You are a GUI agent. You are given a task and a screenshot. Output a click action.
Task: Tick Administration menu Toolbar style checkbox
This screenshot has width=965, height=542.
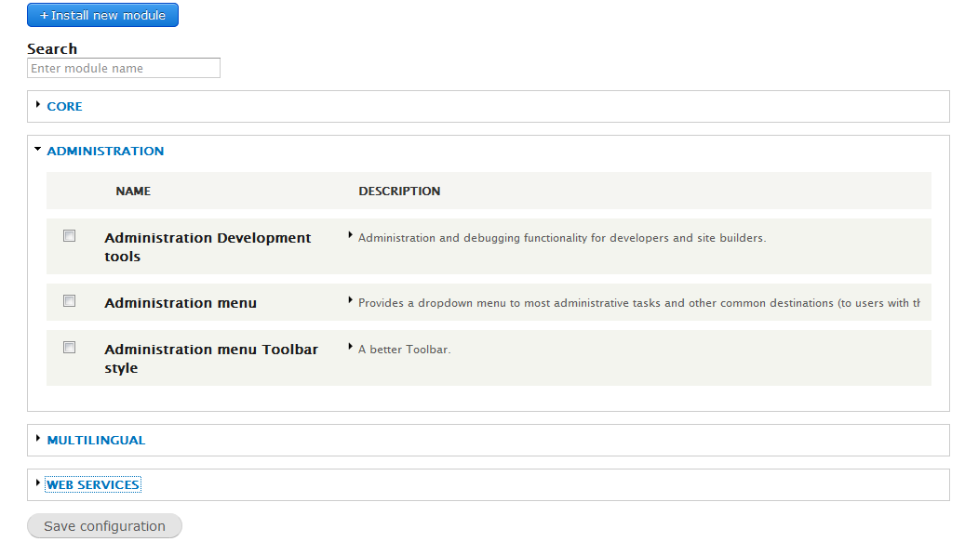(69, 348)
